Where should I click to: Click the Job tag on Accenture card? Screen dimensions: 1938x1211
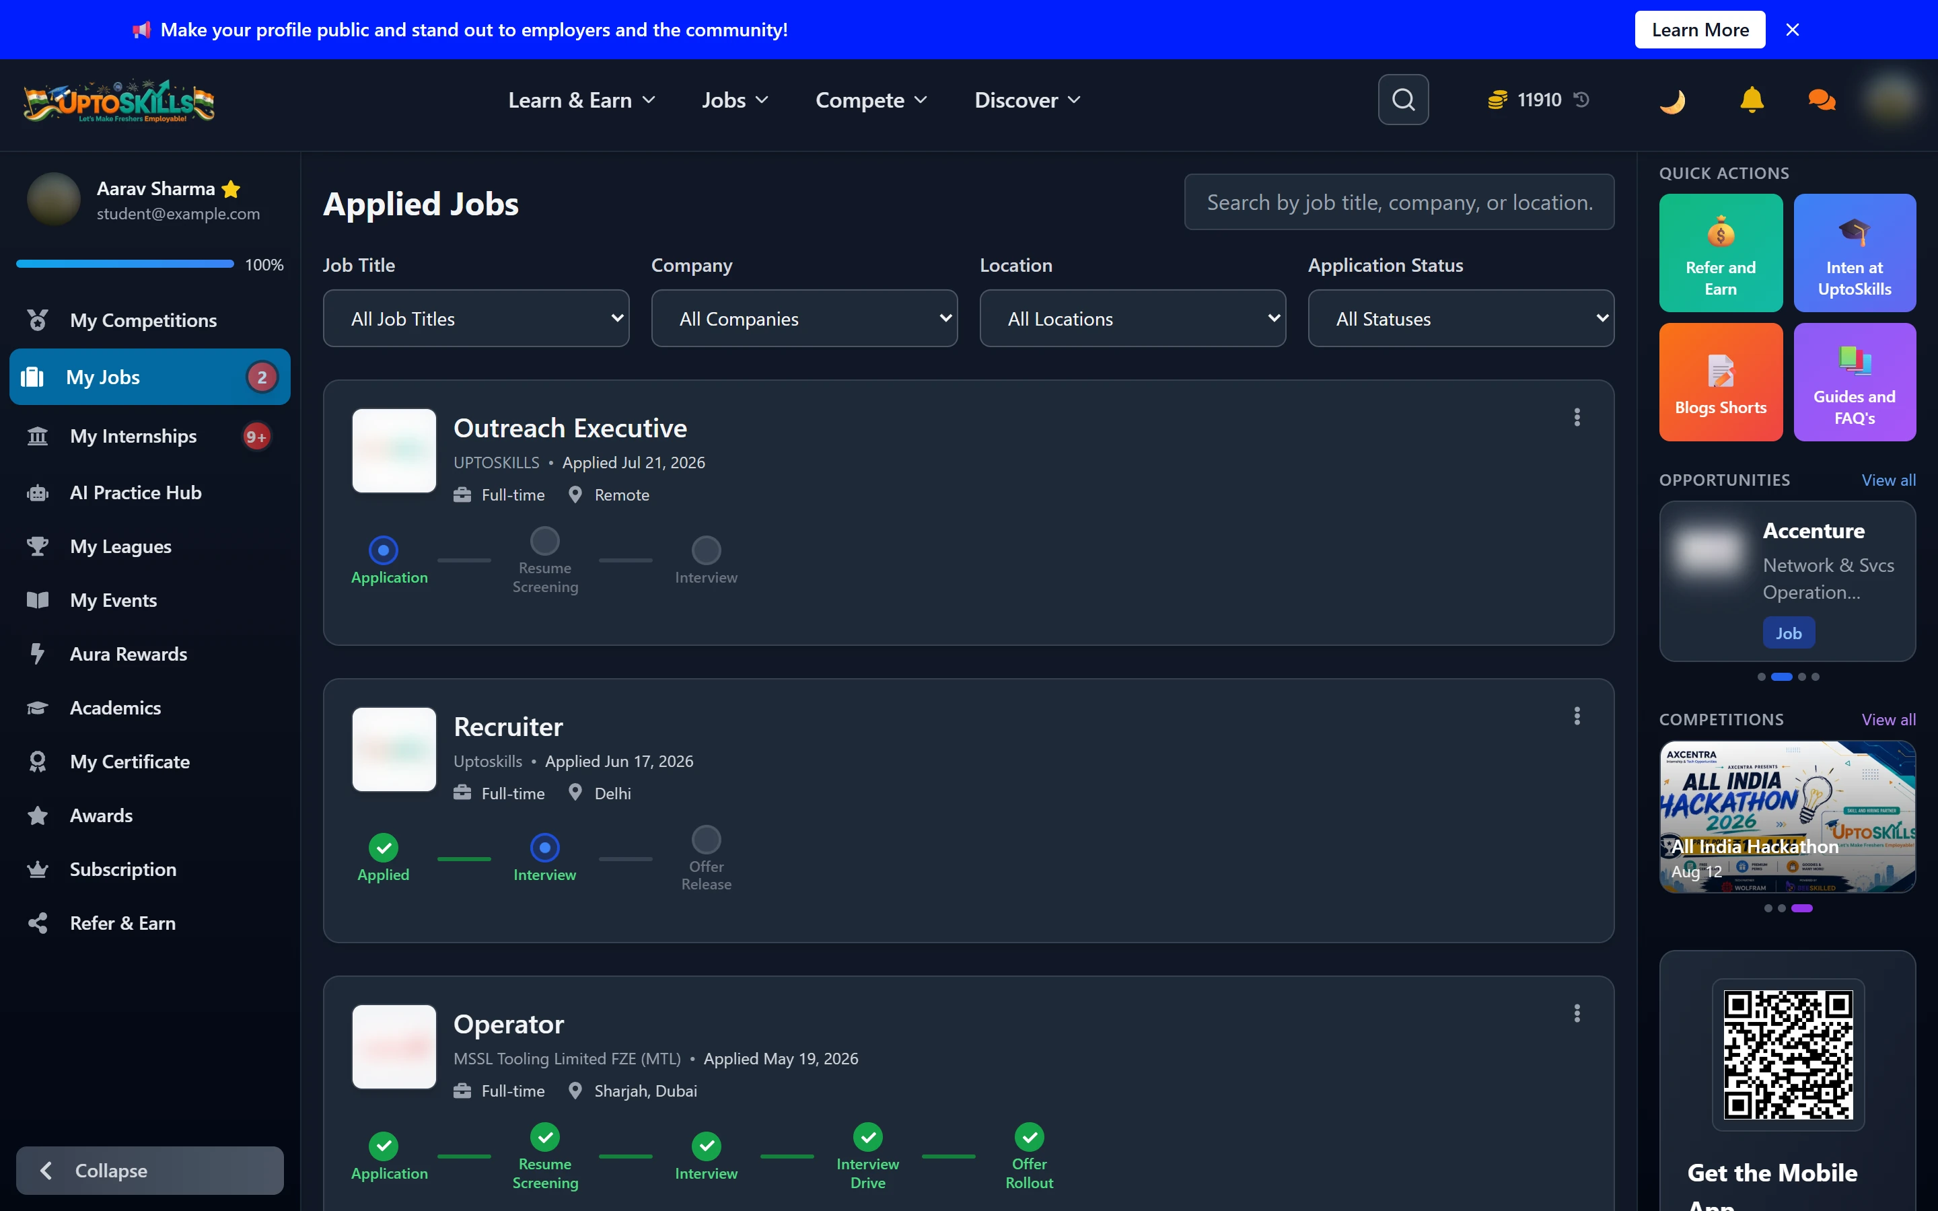point(1788,632)
